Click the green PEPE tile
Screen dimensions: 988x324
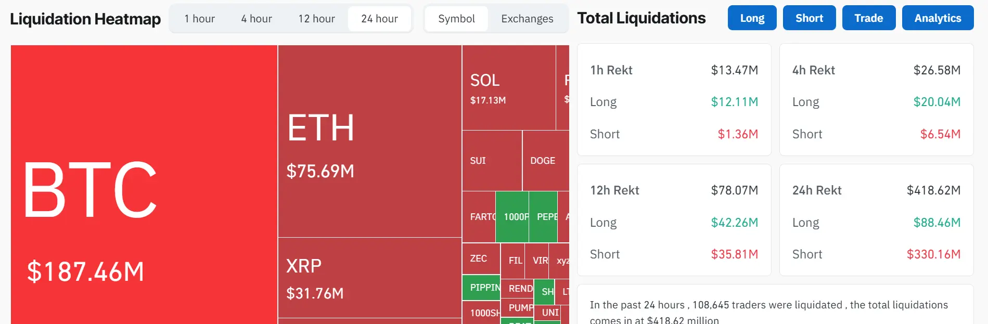[x=544, y=217]
